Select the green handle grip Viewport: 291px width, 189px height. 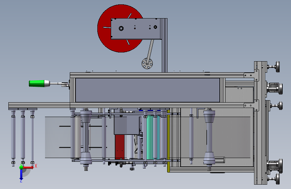coord(37,83)
